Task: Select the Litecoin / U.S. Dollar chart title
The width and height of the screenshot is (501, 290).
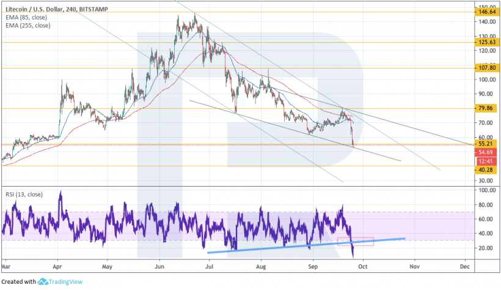Action: tap(54, 4)
